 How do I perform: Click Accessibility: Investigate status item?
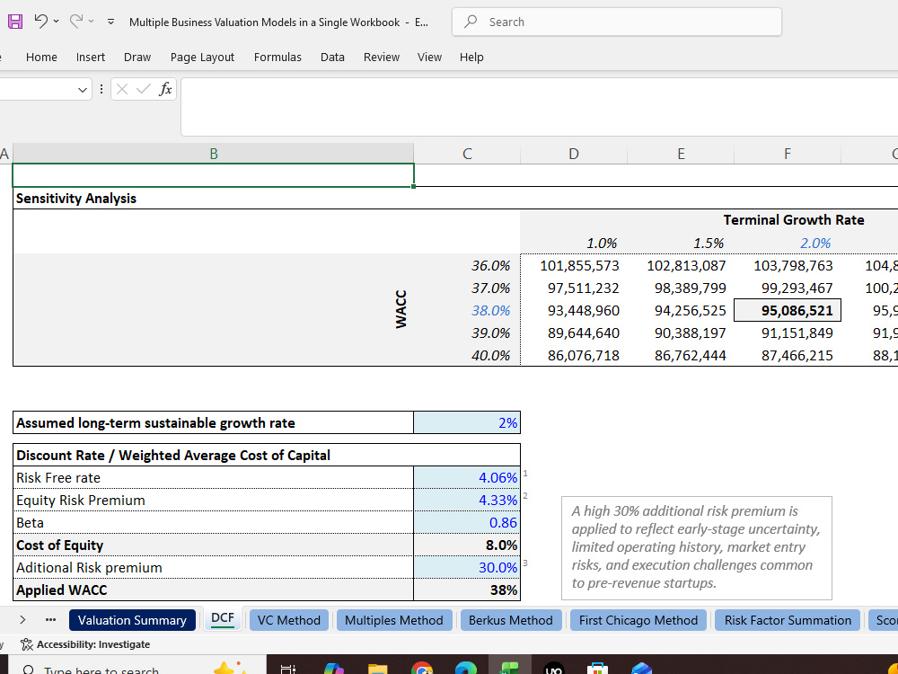(x=84, y=644)
